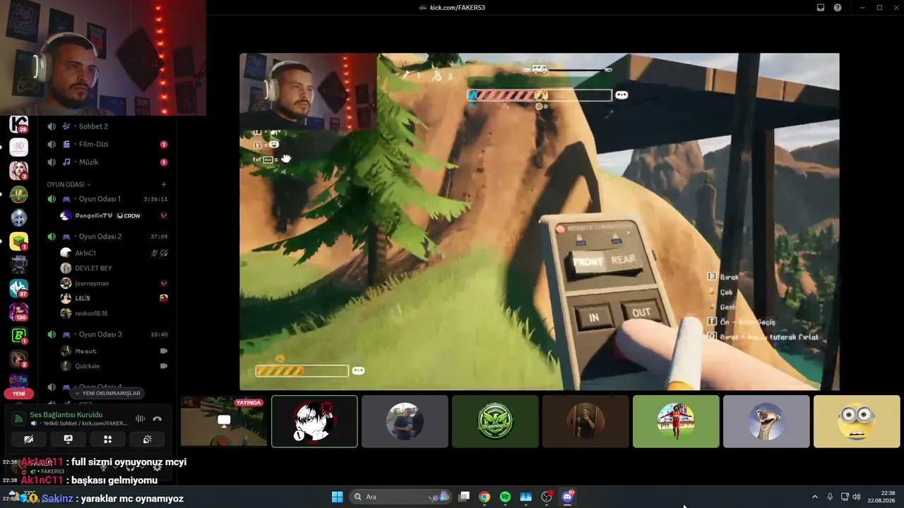Open the purple server with badge 120
904x508 pixels.
(x=18, y=311)
